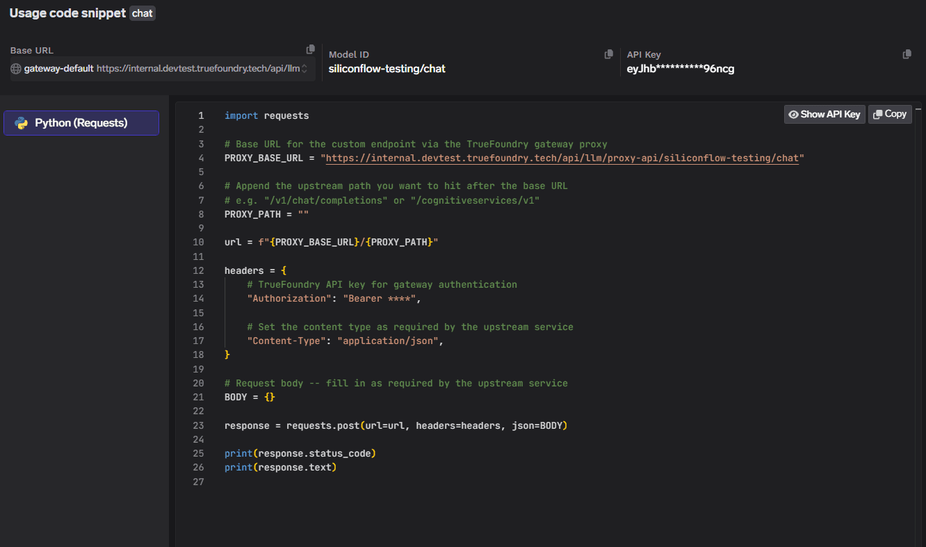Click the print(response.status_code) line
Viewport: 926px width, 547px height.
(x=300, y=454)
